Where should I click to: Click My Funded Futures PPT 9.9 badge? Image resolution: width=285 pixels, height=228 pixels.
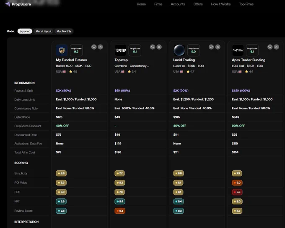tap(61, 201)
